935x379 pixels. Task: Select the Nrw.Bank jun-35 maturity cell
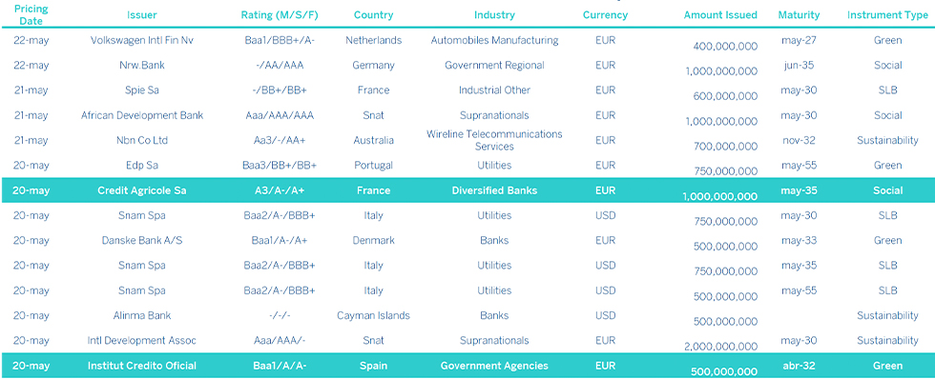[x=799, y=66]
